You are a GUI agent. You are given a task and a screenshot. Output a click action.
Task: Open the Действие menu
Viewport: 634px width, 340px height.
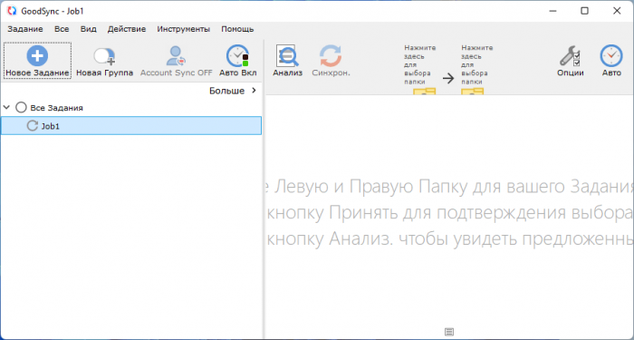pyautogui.click(x=127, y=29)
